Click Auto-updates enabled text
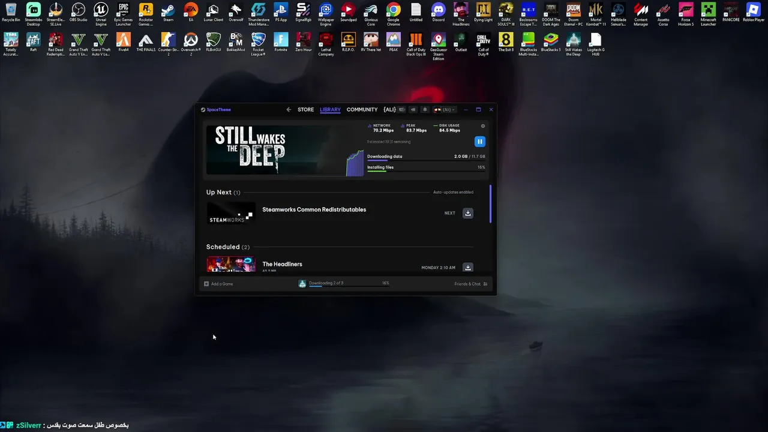768x432 pixels. point(453,192)
